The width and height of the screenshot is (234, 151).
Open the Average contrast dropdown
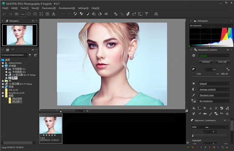point(214,89)
